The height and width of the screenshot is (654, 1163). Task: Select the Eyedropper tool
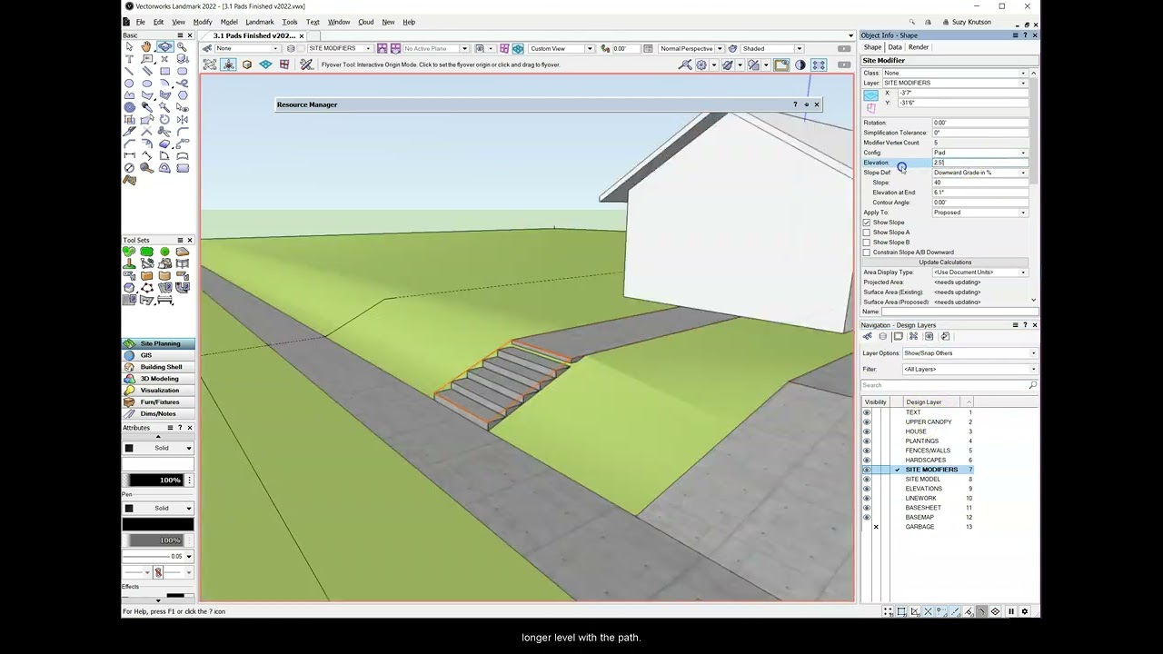point(146,106)
